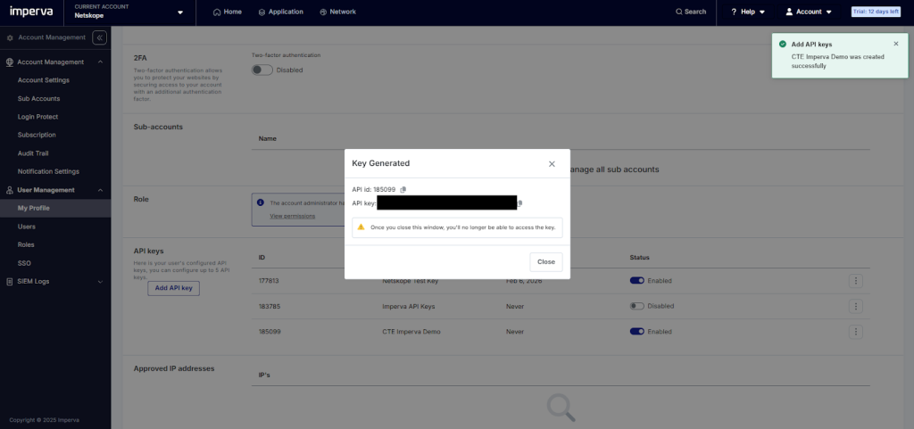
Task: Open options menu for key 185099
Action: 856,332
